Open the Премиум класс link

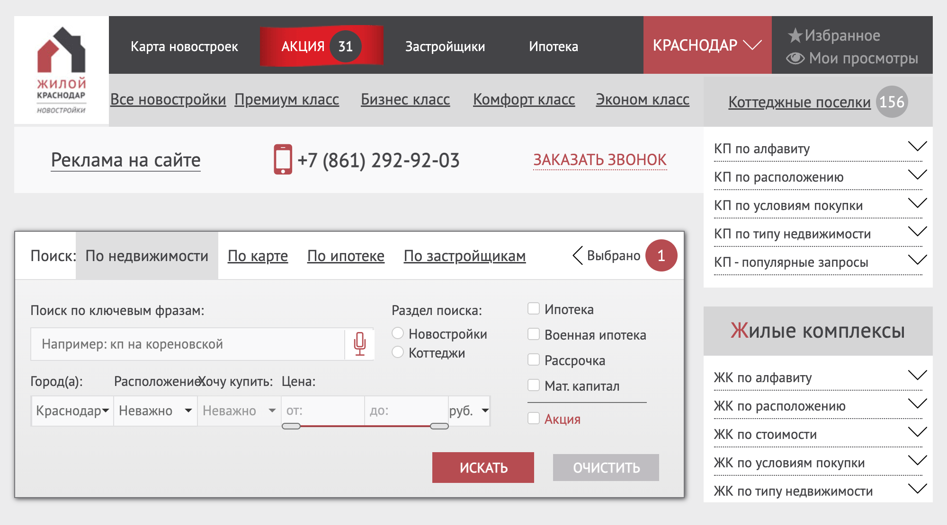click(286, 99)
